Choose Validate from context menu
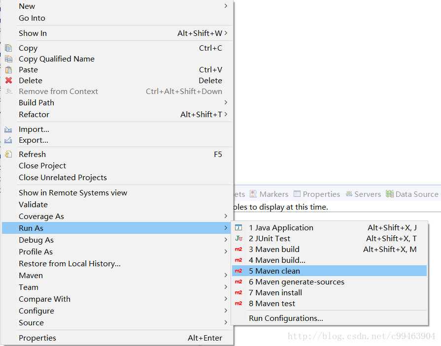This screenshot has width=441, height=346. click(x=117, y=204)
